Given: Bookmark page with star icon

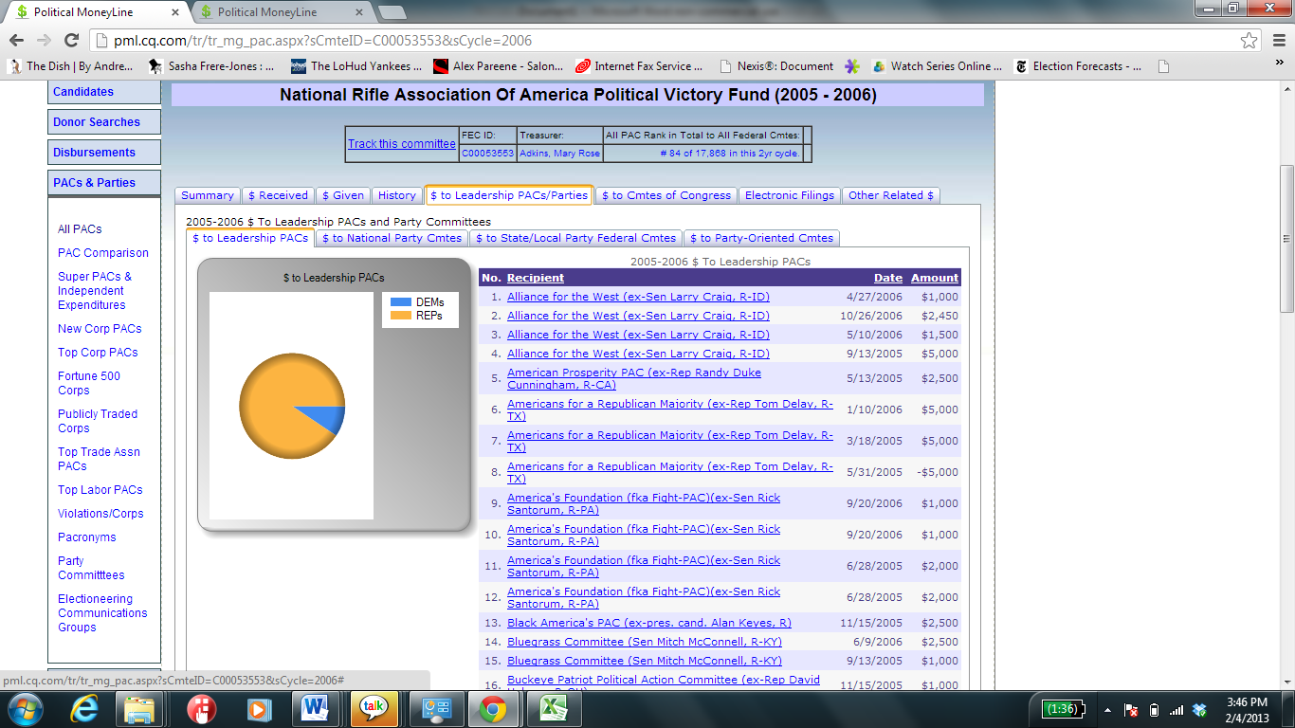Looking at the screenshot, I should coord(1249,41).
